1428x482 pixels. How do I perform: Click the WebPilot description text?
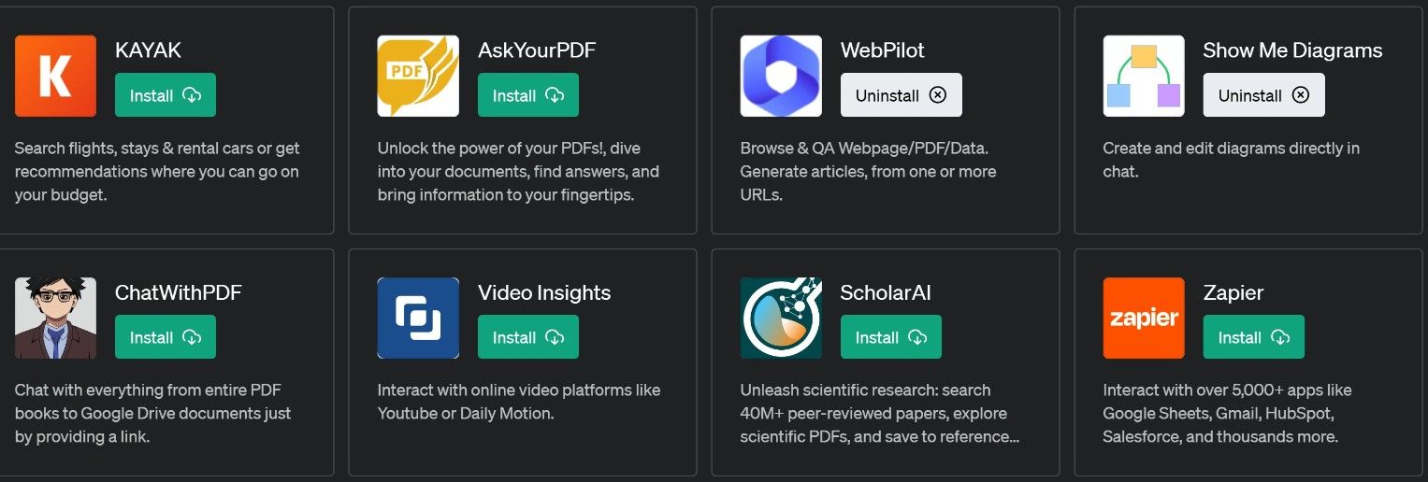click(x=868, y=172)
